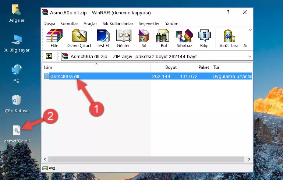This screenshot has width=283, height=180.
Task: Go up one folder level
Action: tap(49, 56)
